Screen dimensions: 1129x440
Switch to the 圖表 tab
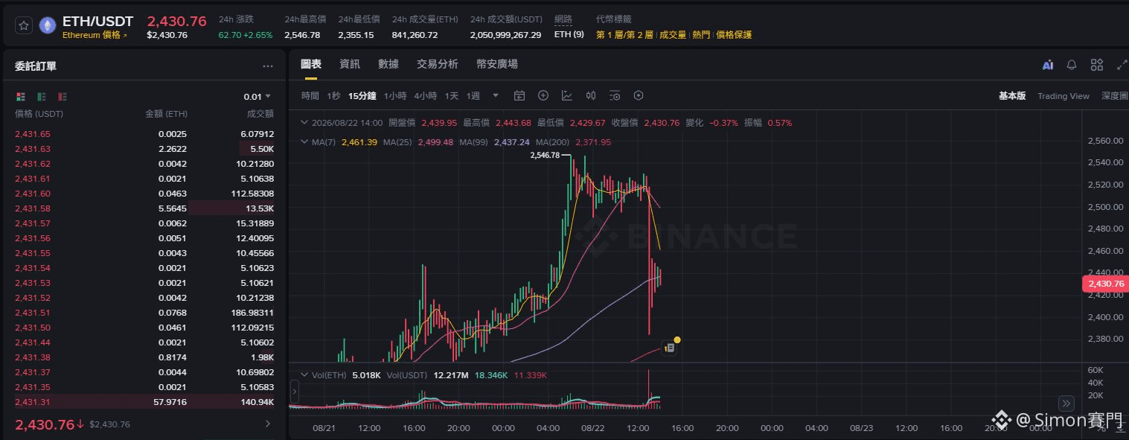311,64
